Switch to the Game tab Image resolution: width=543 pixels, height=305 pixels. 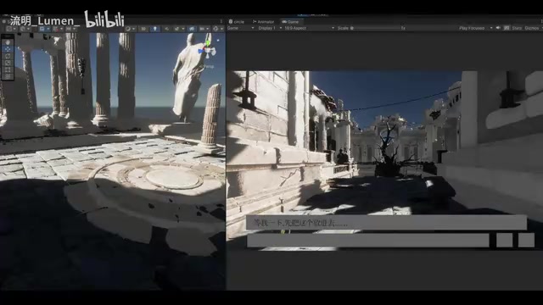click(x=290, y=22)
